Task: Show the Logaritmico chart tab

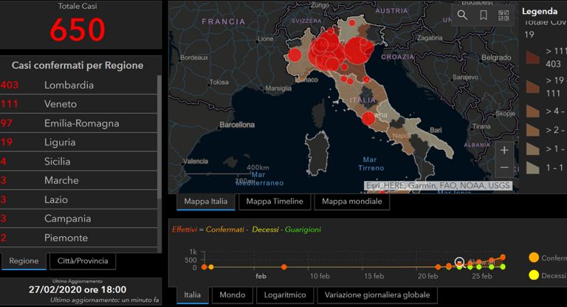Action: pos(284,294)
